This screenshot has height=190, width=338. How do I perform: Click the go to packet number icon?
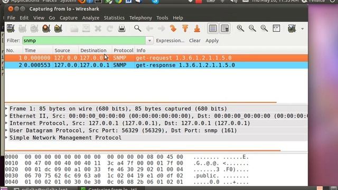click(x=173, y=28)
